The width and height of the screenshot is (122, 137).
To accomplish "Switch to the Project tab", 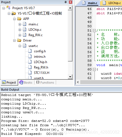I will click(x=9, y=83).
